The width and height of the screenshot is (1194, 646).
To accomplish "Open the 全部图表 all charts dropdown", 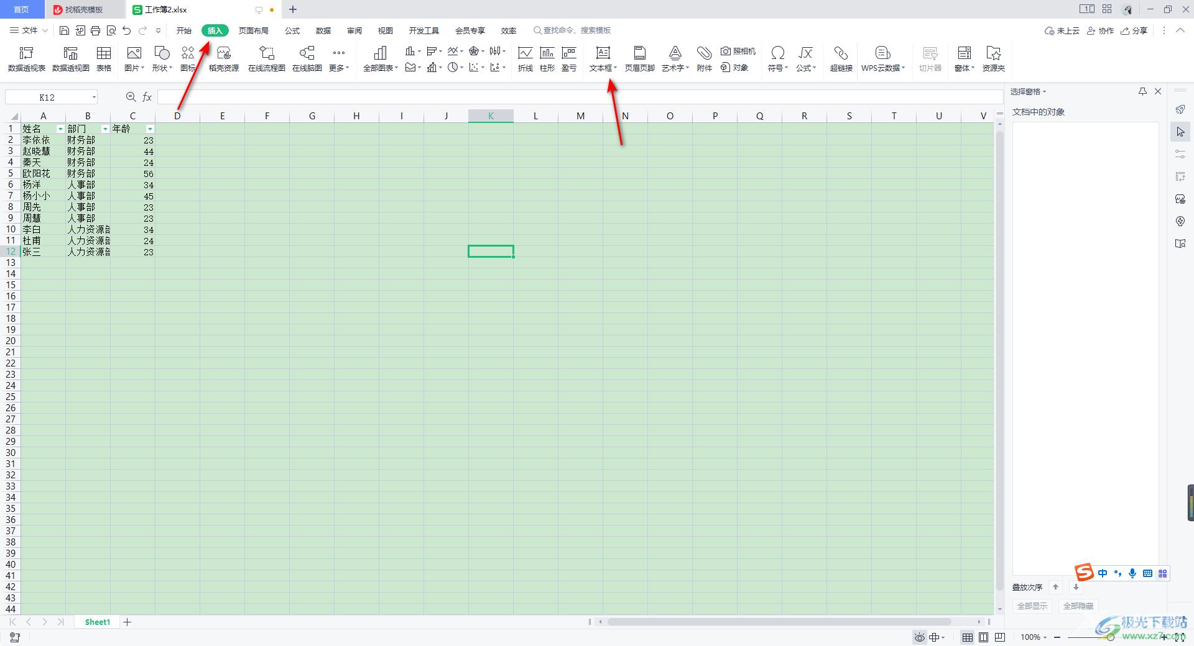I will (x=381, y=68).
